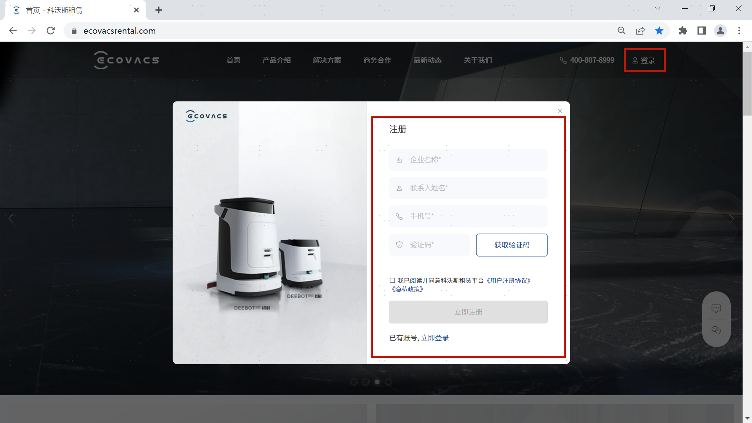Click the 立即登录 link
The image size is (752, 423).
click(435, 338)
